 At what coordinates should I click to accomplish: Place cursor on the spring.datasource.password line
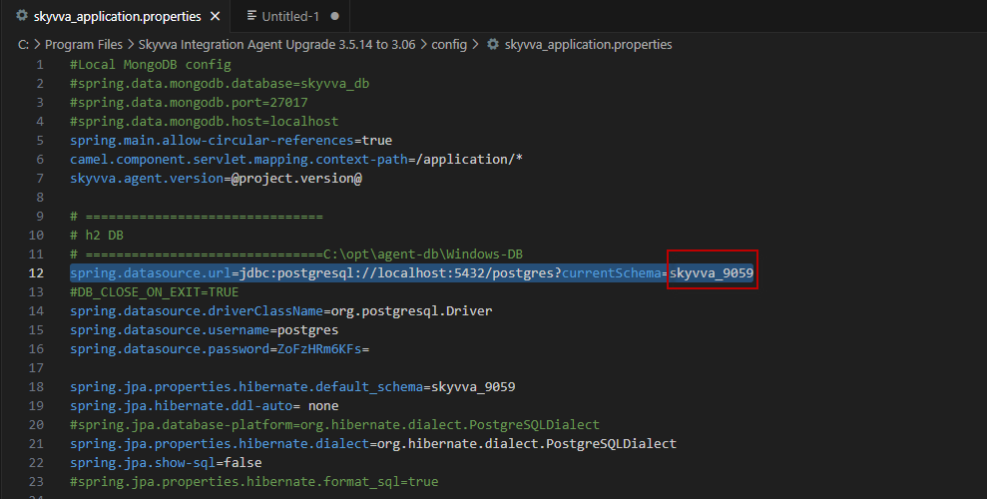(220, 349)
